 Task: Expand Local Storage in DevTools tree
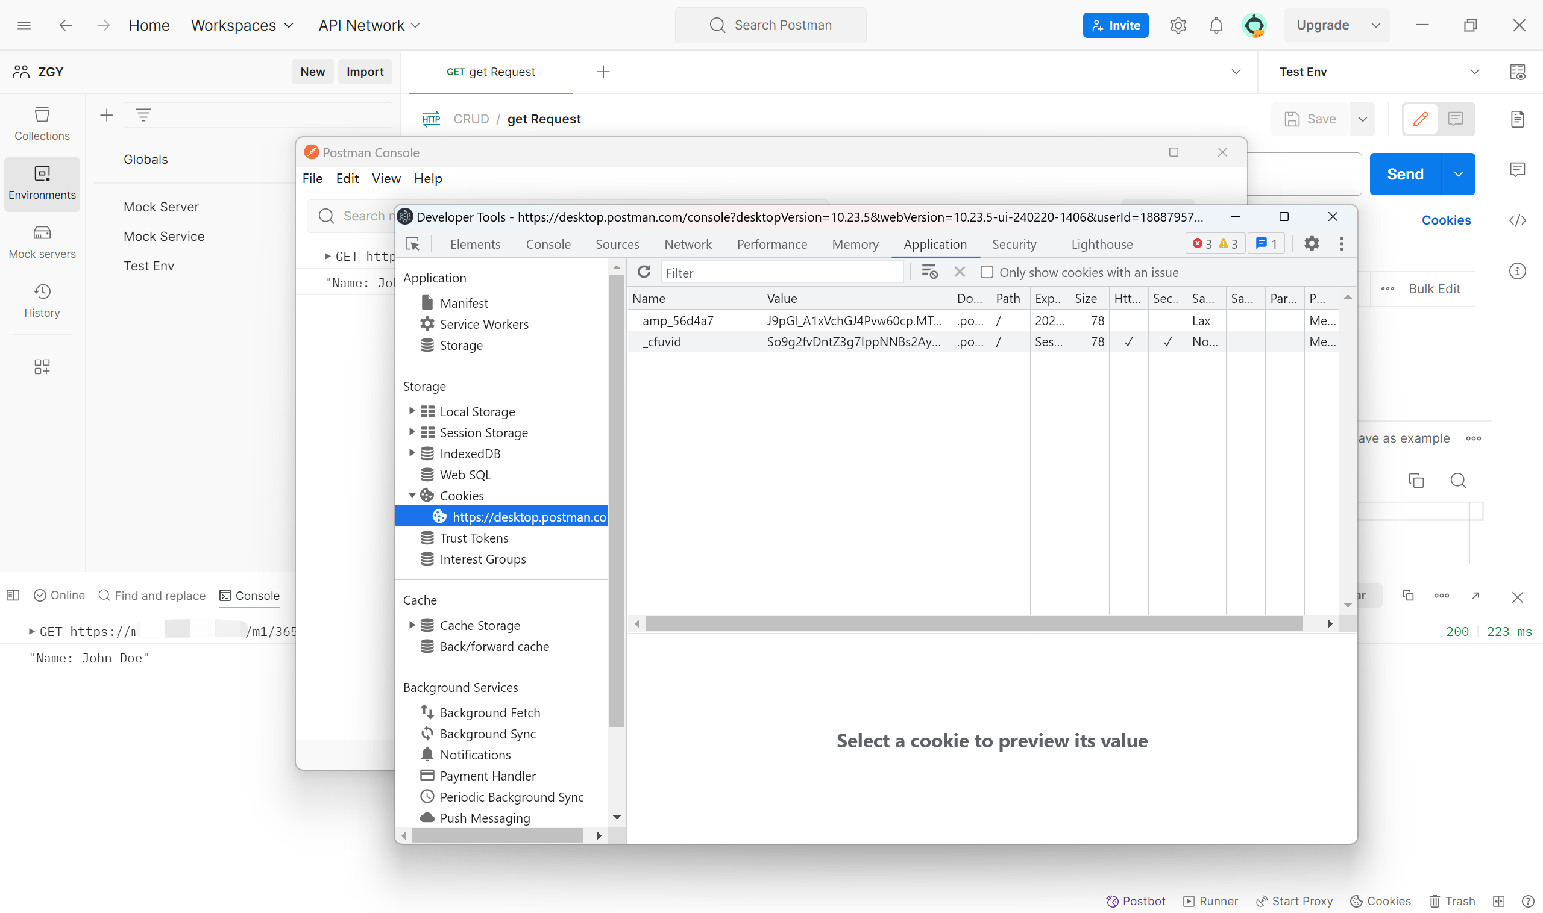412,411
